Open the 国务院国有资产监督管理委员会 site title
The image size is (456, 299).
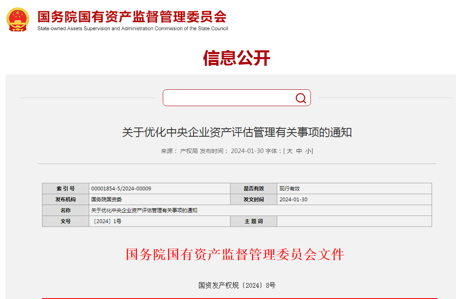coord(132,16)
